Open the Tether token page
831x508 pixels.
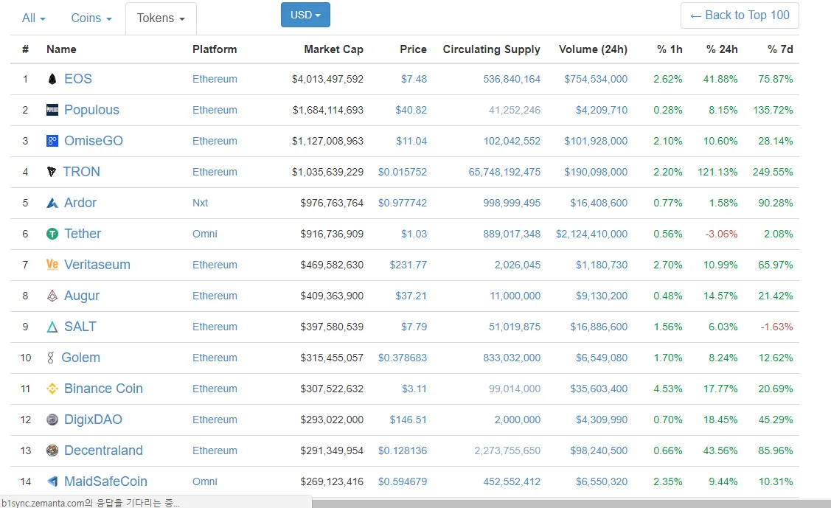(82, 234)
